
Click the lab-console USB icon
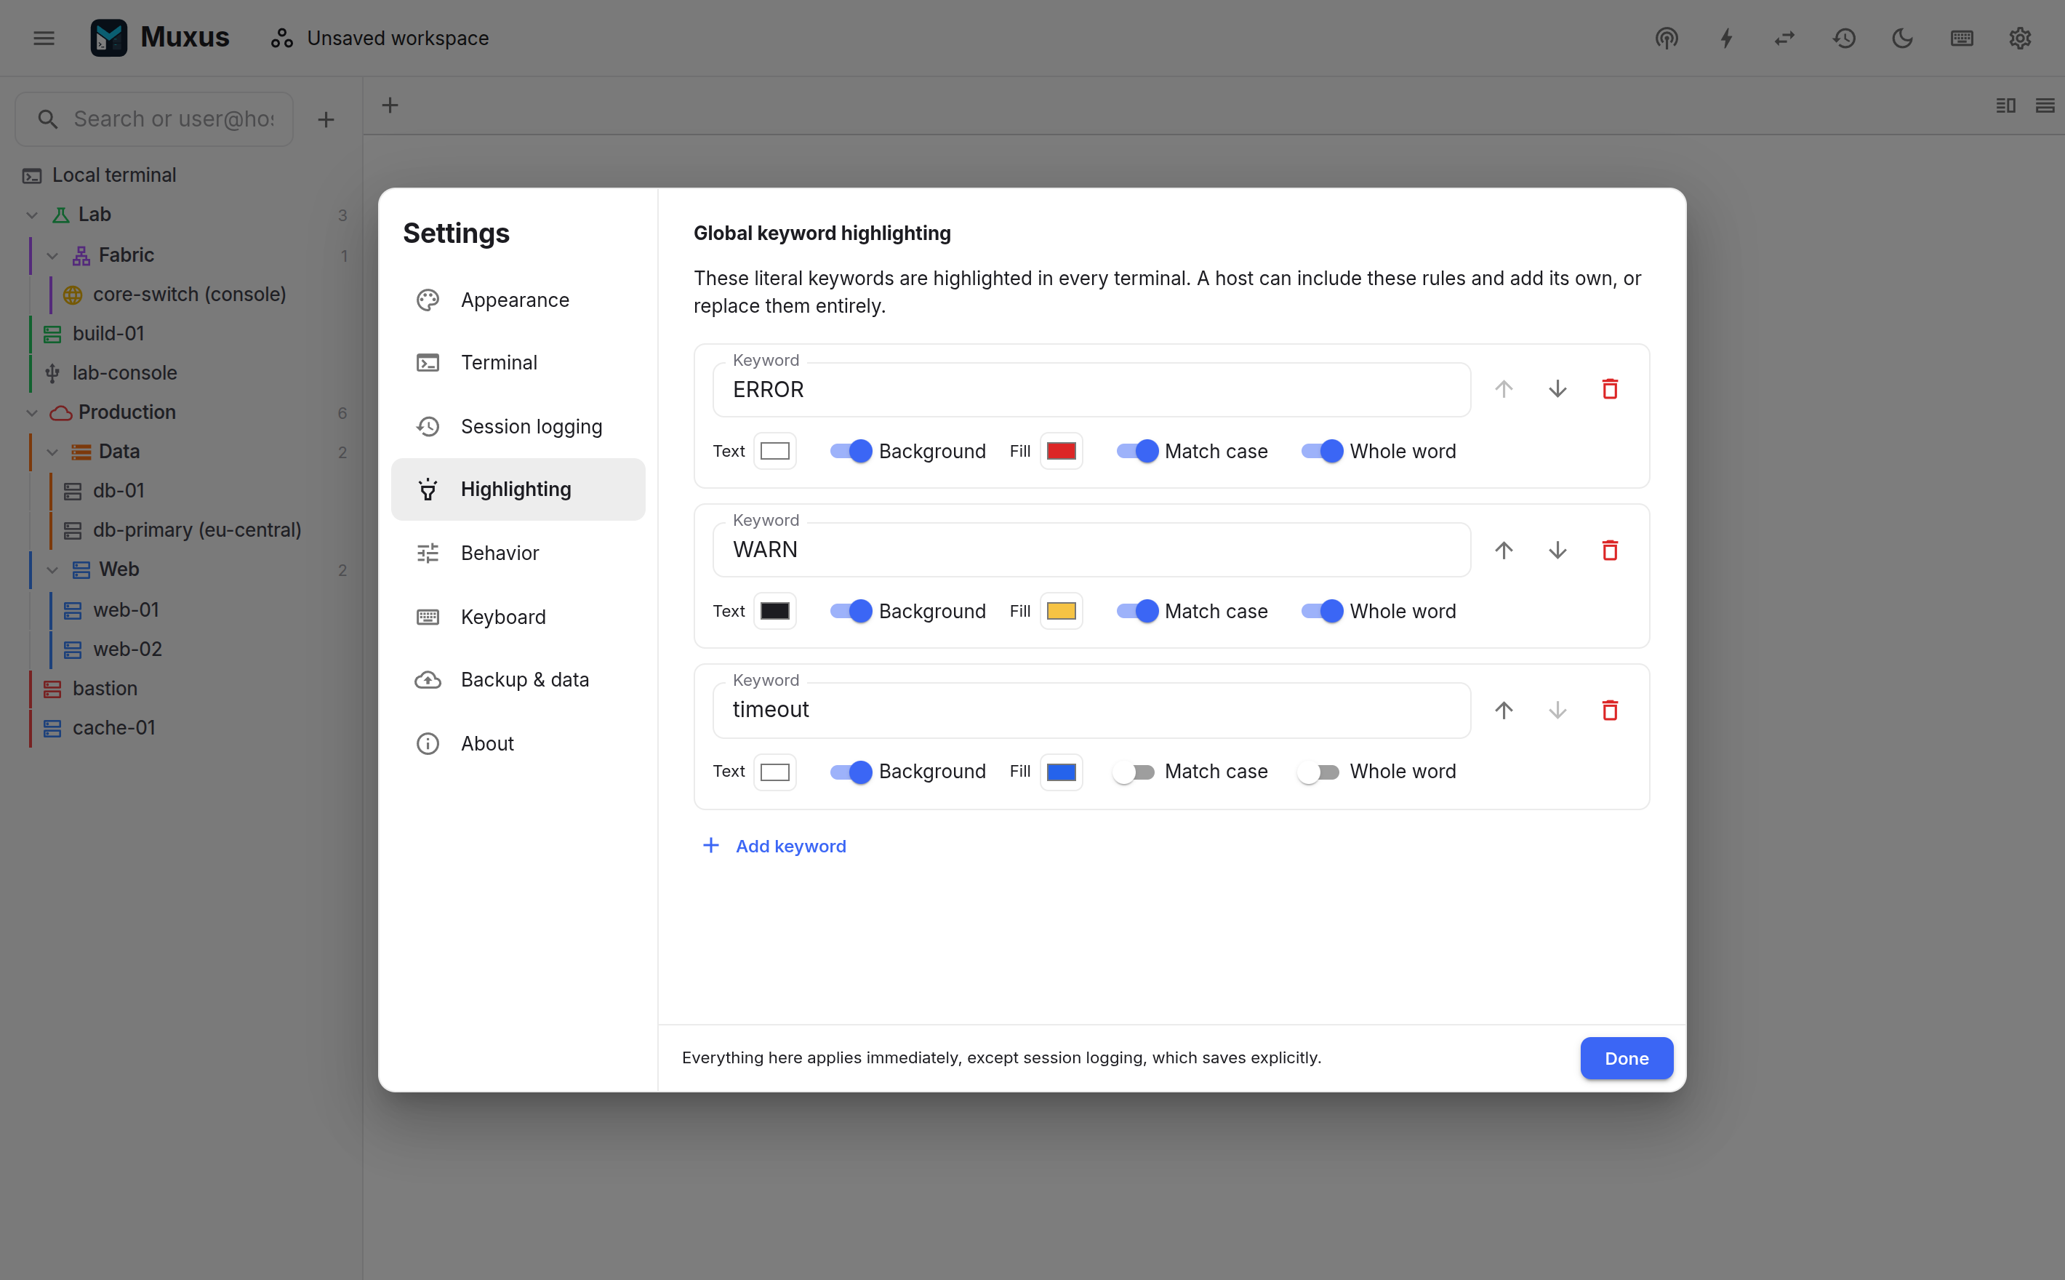pyautogui.click(x=52, y=372)
